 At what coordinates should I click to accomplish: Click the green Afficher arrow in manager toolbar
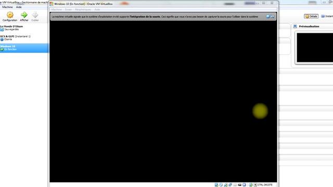[x=24, y=17]
